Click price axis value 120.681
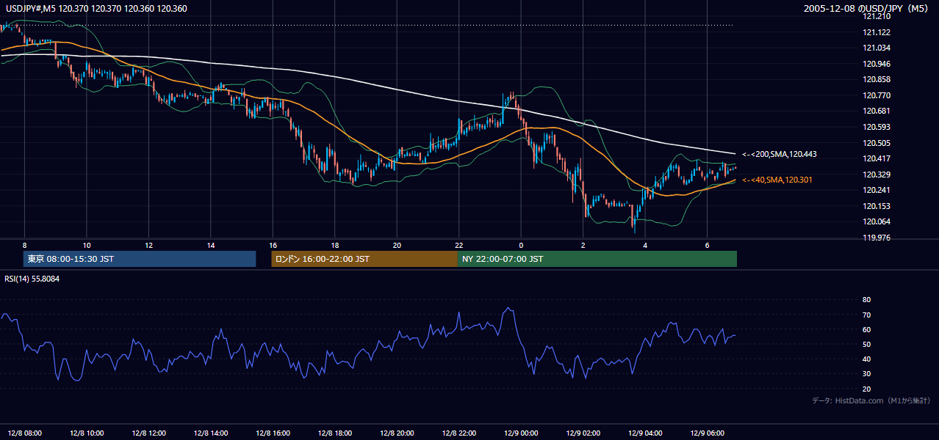 (877, 111)
